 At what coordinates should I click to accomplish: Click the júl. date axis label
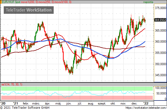[x=80, y=103]
